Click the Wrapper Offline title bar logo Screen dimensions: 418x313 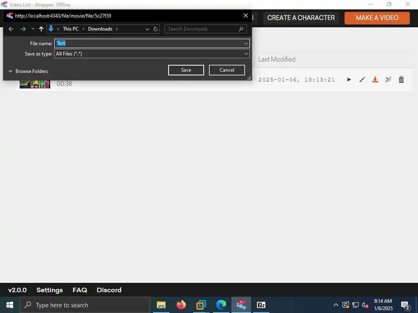tap(4, 4)
